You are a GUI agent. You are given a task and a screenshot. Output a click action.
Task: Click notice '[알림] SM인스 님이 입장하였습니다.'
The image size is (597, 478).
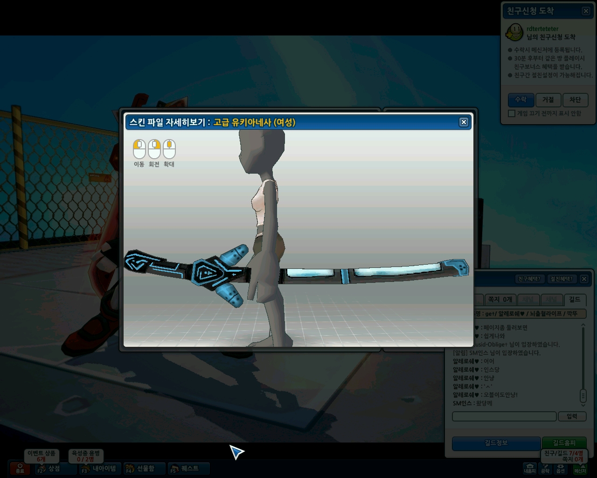pyautogui.click(x=497, y=352)
